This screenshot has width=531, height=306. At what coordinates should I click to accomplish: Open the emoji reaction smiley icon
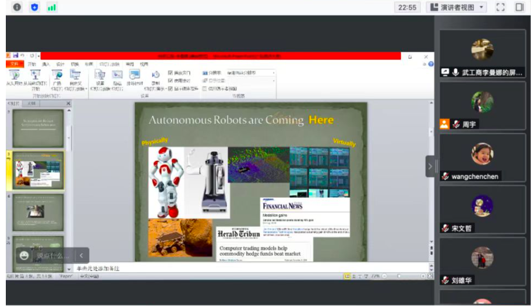[x=24, y=255]
